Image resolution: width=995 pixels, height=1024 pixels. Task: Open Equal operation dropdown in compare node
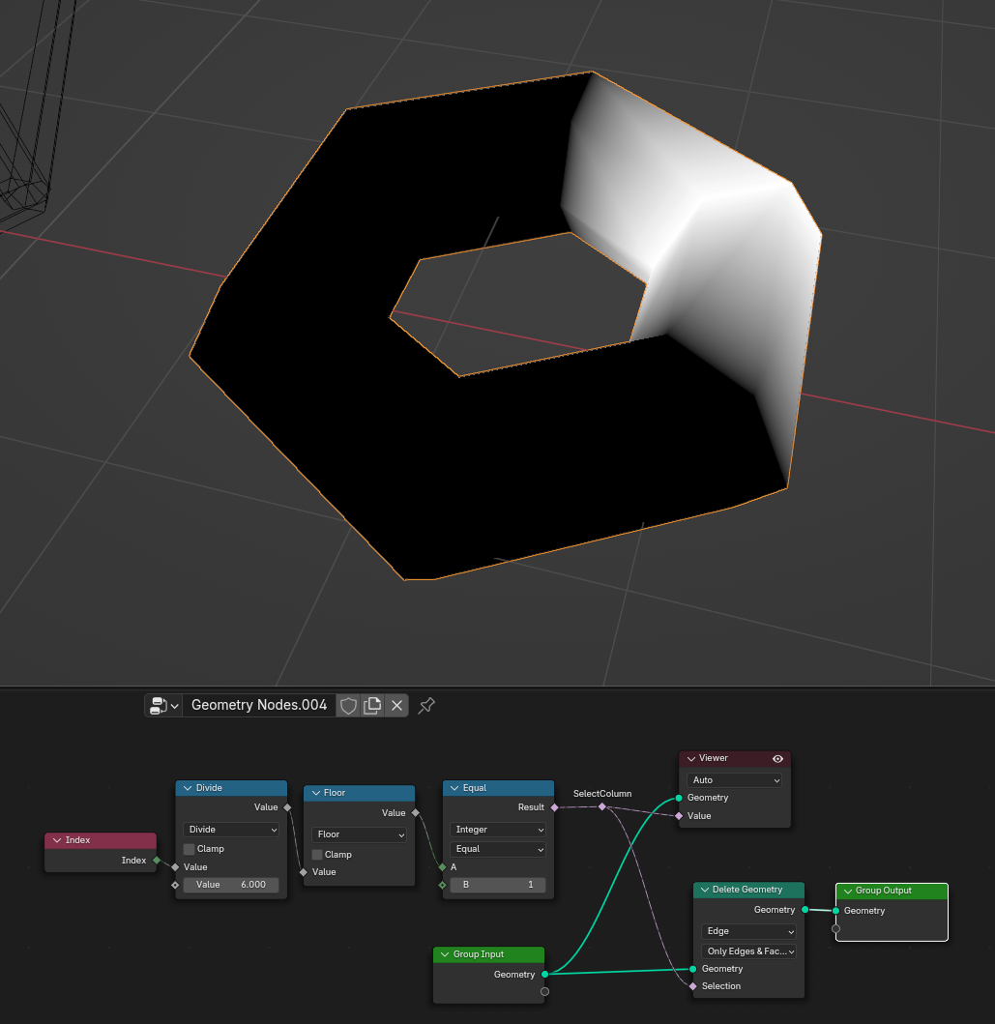pyautogui.click(x=497, y=849)
